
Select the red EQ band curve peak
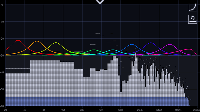[x=18, y=40]
